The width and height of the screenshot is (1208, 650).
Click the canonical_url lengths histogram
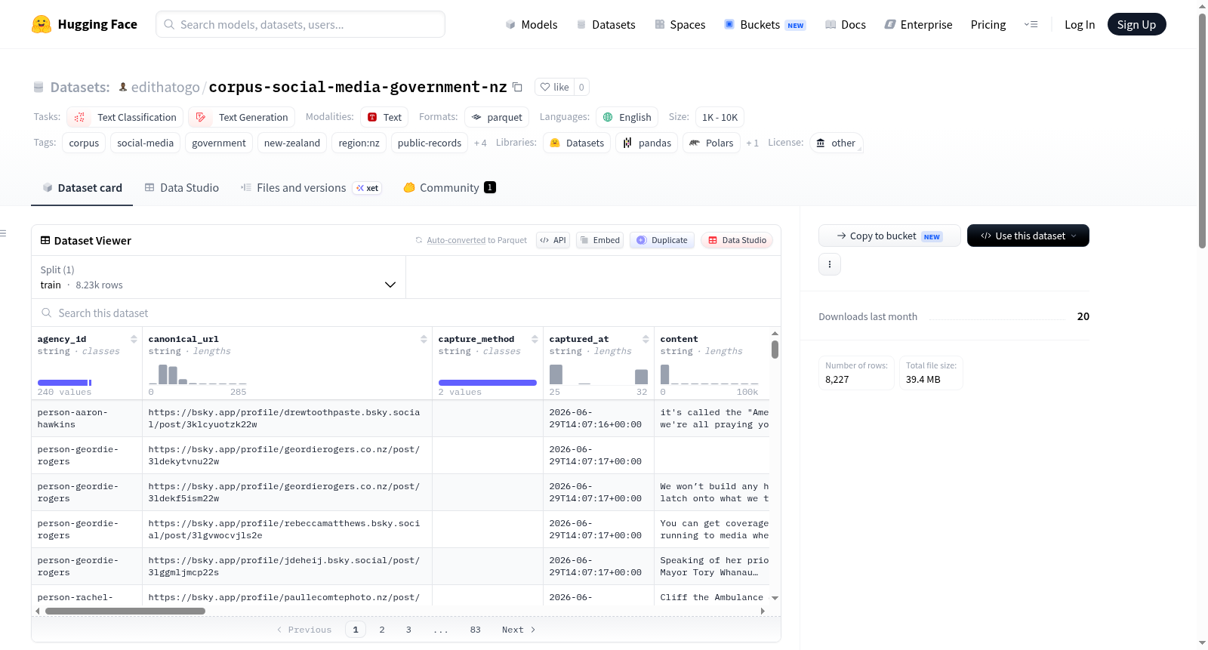[x=198, y=374]
